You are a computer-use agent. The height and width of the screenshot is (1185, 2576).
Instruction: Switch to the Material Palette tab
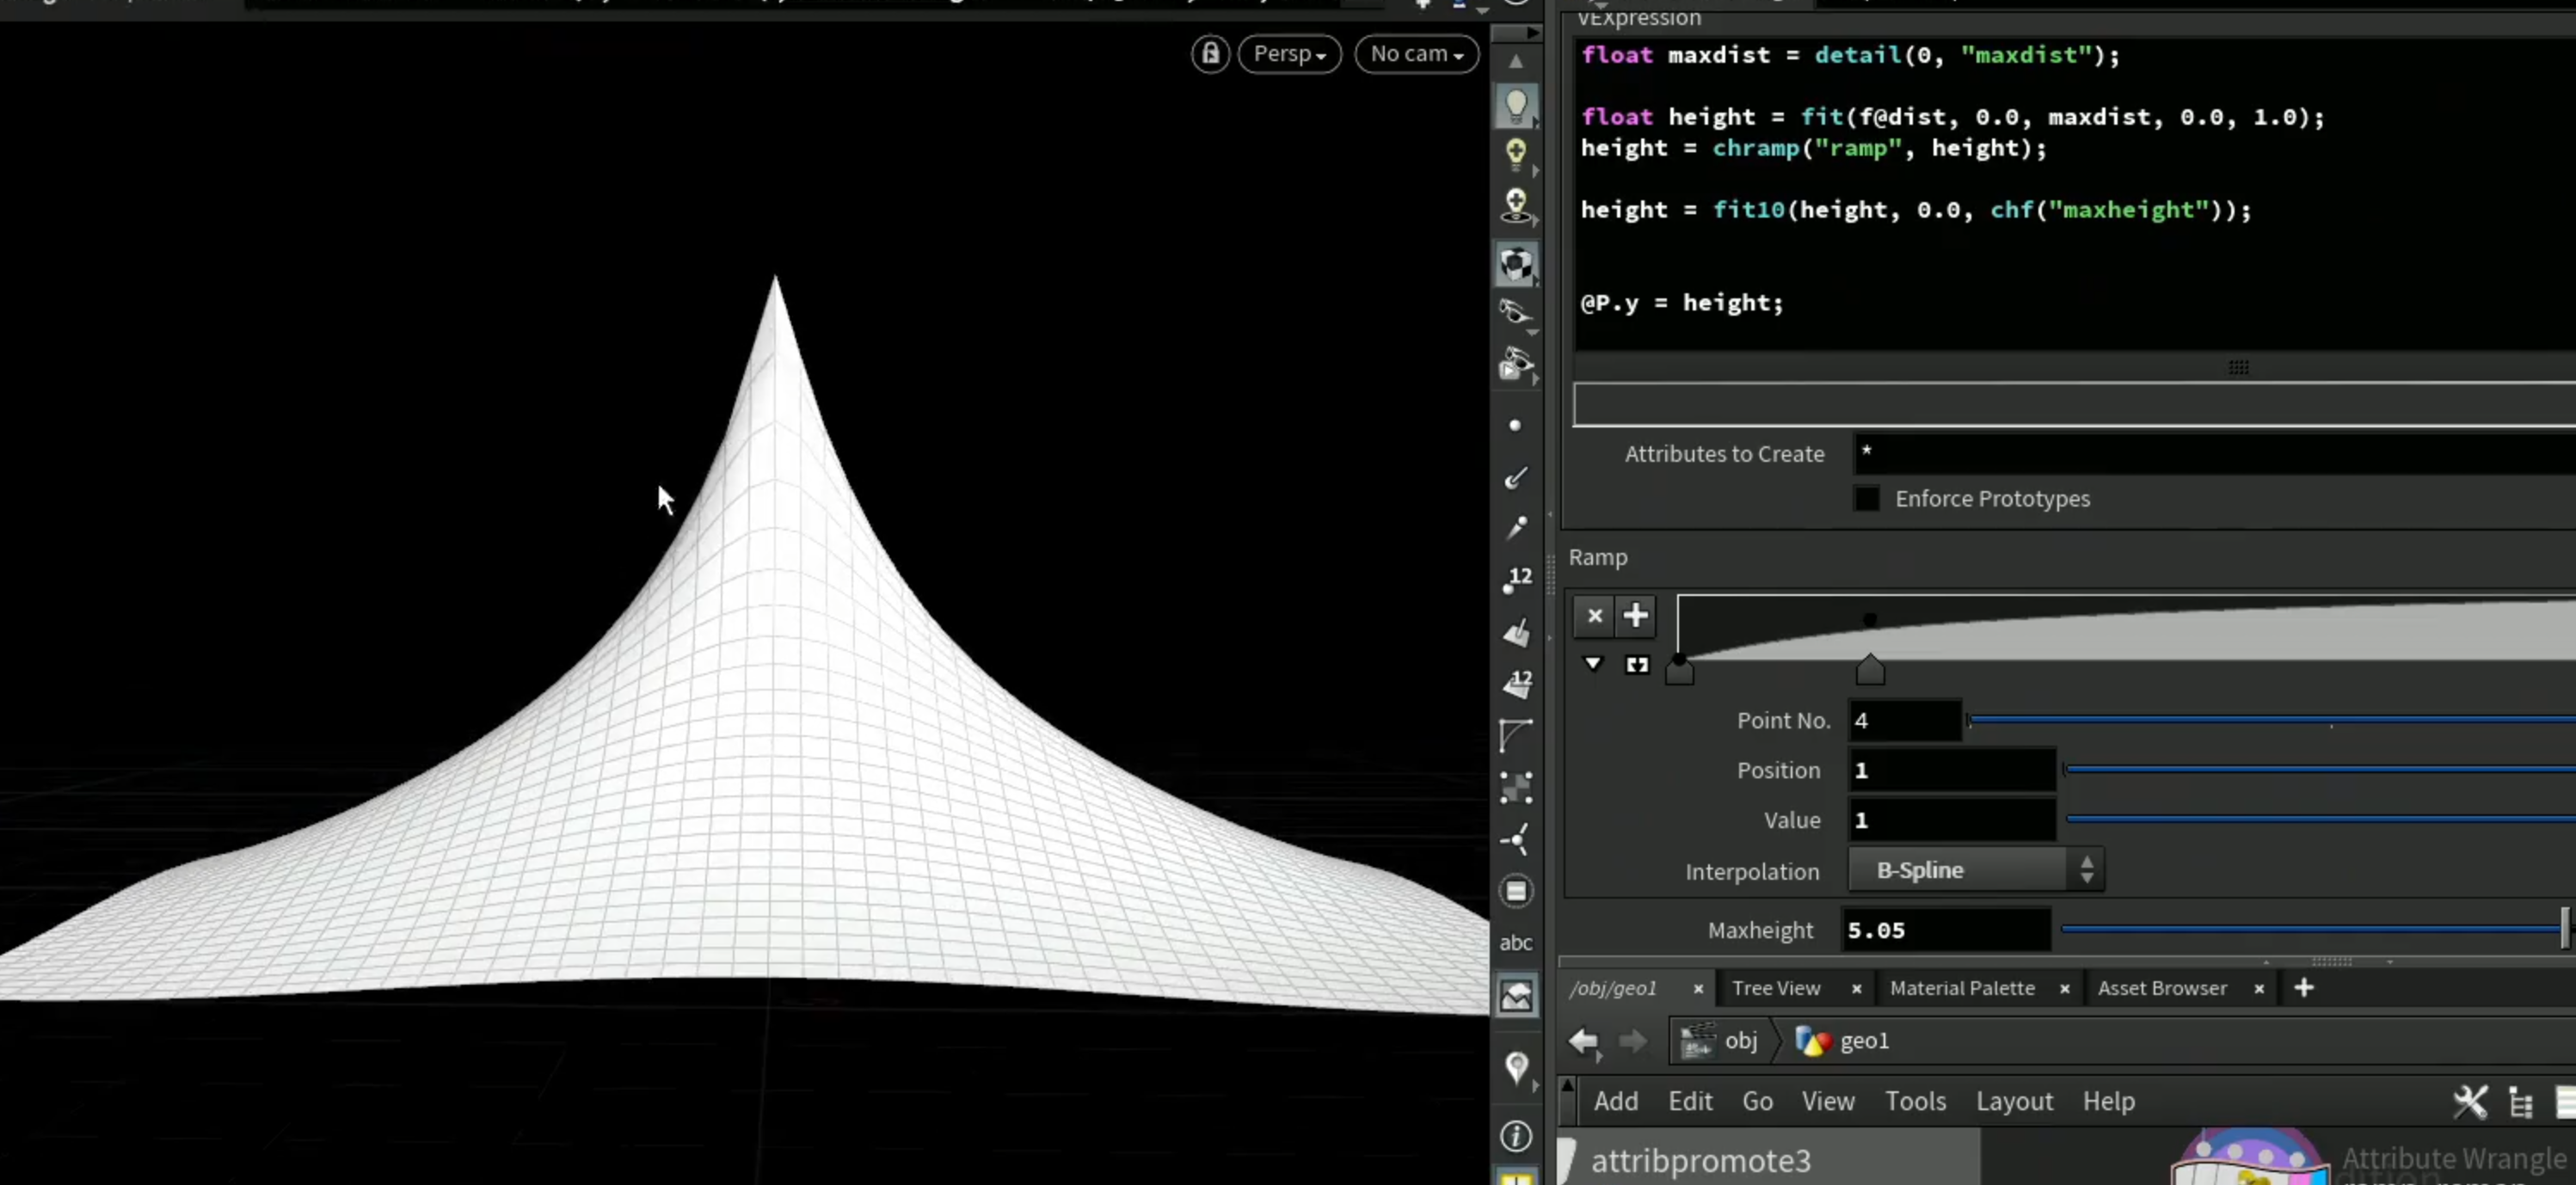point(1961,988)
